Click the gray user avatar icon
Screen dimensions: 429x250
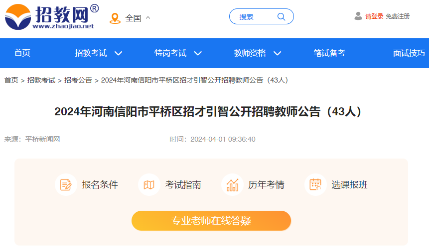click(x=358, y=16)
